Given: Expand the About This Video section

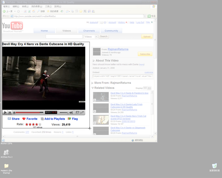Looking at the screenshot, I should (x=94, y=60).
